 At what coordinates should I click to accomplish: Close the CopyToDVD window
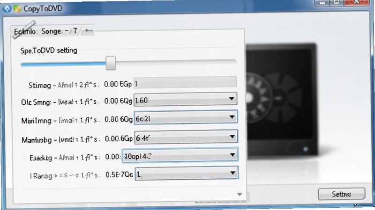click(x=357, y=2)
